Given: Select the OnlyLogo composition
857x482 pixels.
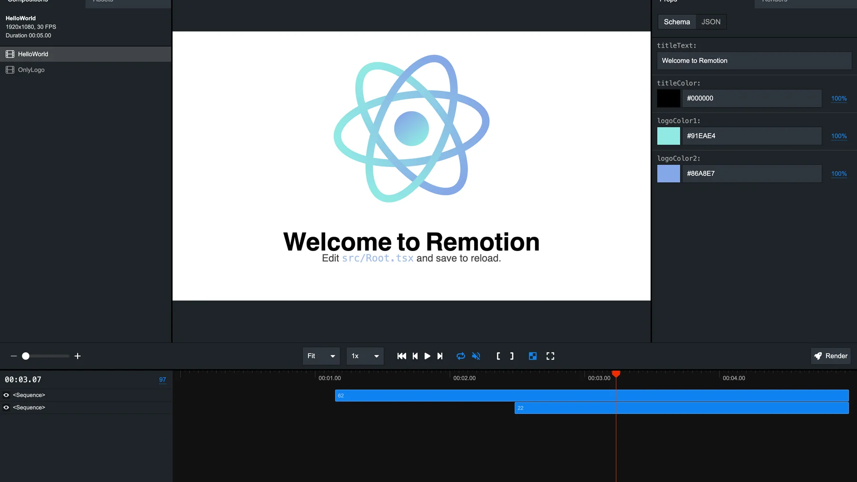Looking at the screenshot, I should coord(30,70).
